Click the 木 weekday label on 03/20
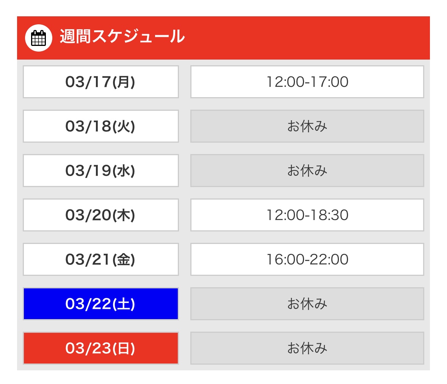The height and width of the screenshot is (384, 447). coord(124,215)
